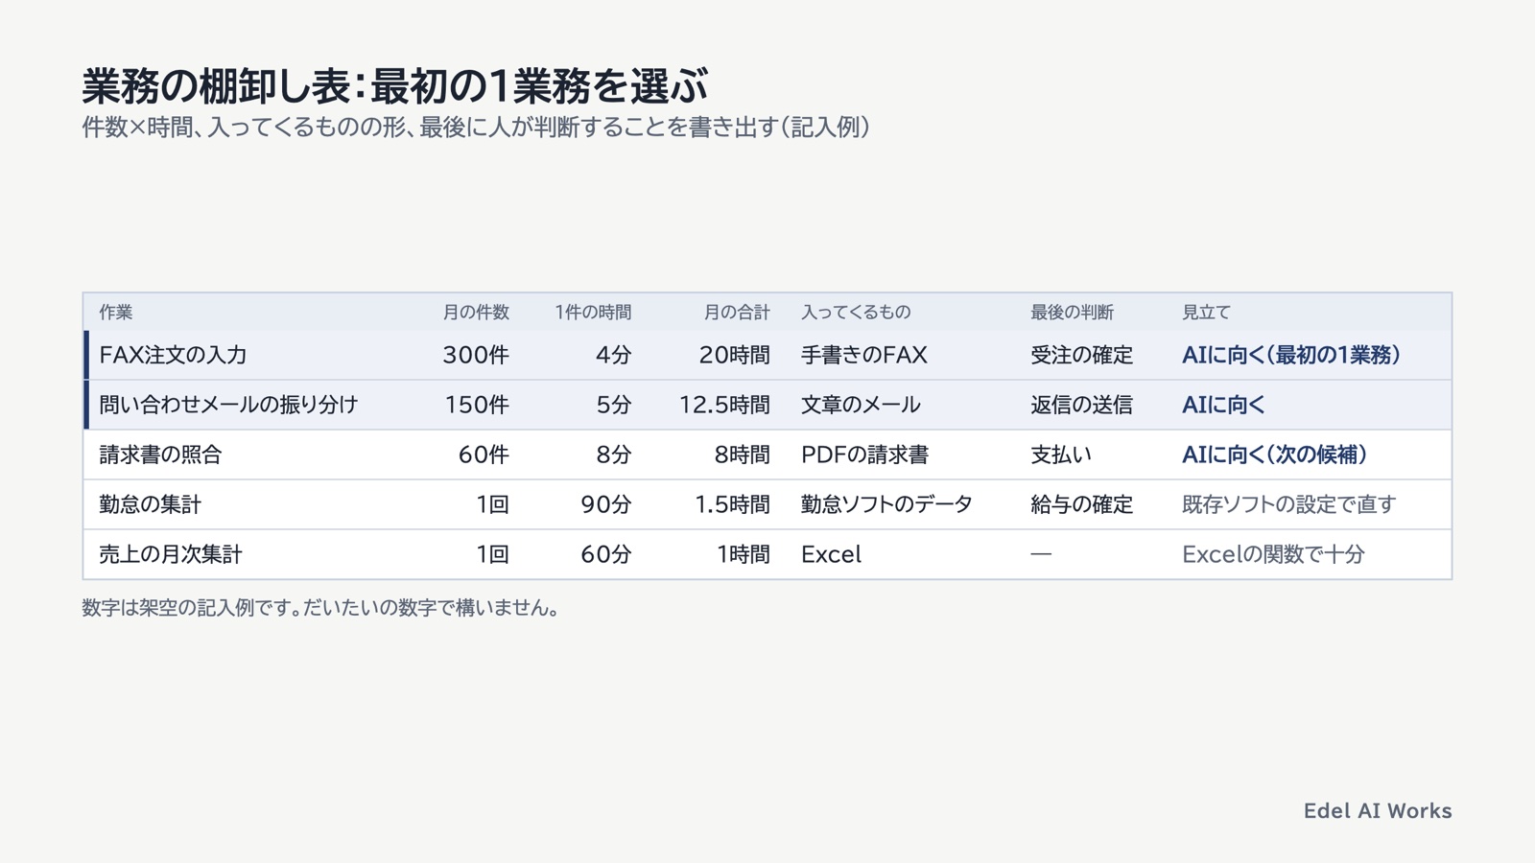Click the 請求書の照合 cell
The height and width of the screenshot is (863, 1535).
[160, 455]
